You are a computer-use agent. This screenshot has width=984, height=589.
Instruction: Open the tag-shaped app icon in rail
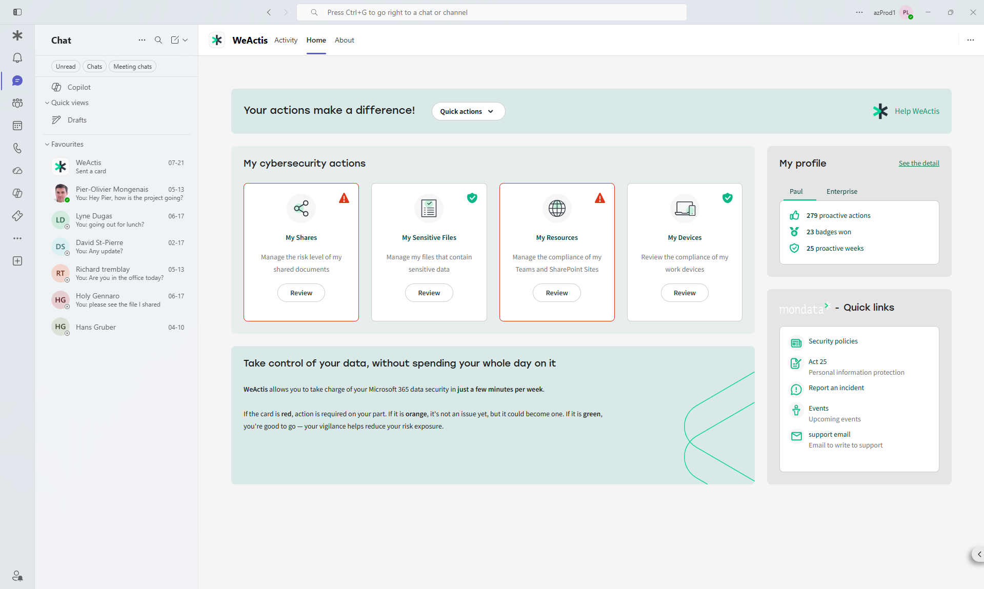click(x=17, y=216)
